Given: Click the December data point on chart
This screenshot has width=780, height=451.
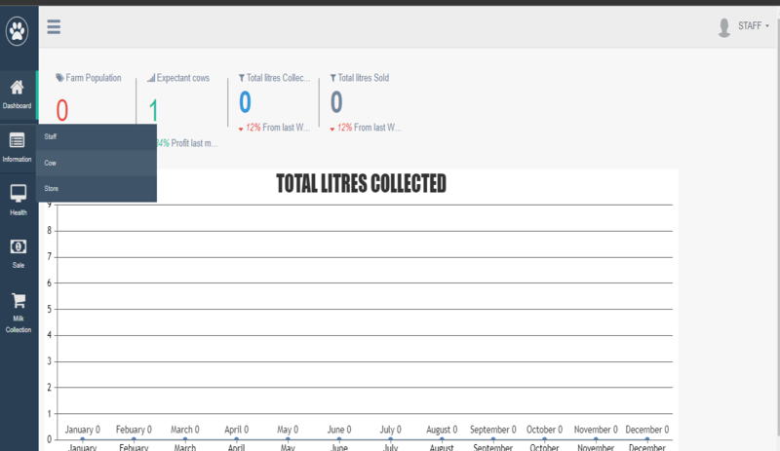Looking at the screenshot, I should click(x=646, y=439).
